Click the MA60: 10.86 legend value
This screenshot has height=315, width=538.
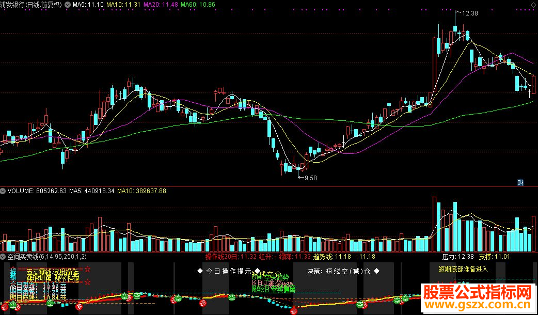(x=198, y=5)
